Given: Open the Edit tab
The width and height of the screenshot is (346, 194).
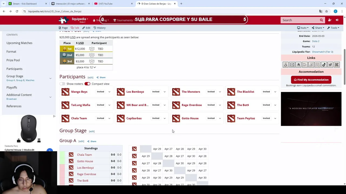Looking at the screenshot, I should 86,28.
